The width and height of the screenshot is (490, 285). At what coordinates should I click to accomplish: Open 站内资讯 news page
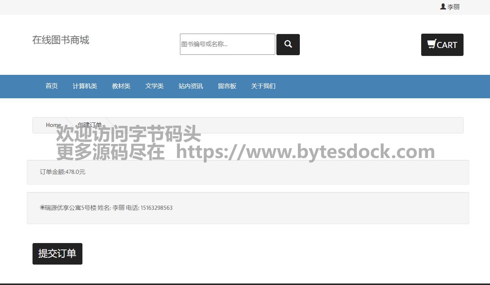coord(191,86)
